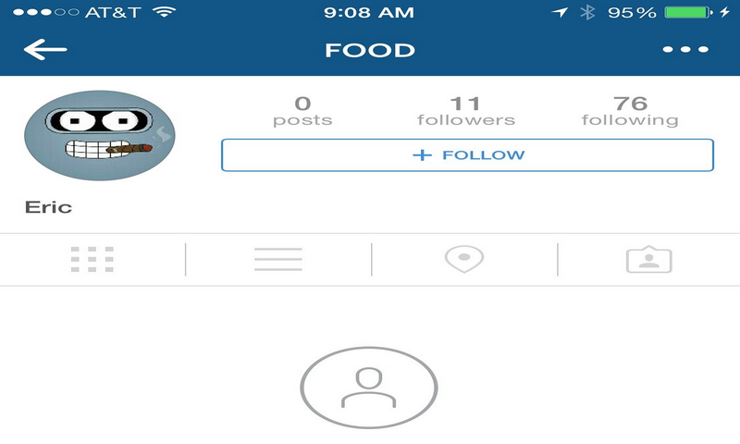Tap the Eric display name
The image size is (740, 444).
(48, 207)
